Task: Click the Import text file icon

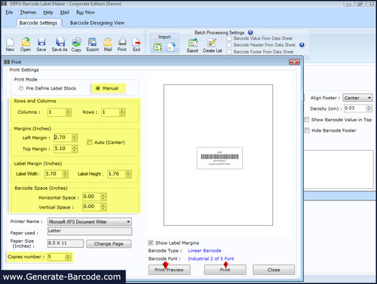Action: point(171,47)
